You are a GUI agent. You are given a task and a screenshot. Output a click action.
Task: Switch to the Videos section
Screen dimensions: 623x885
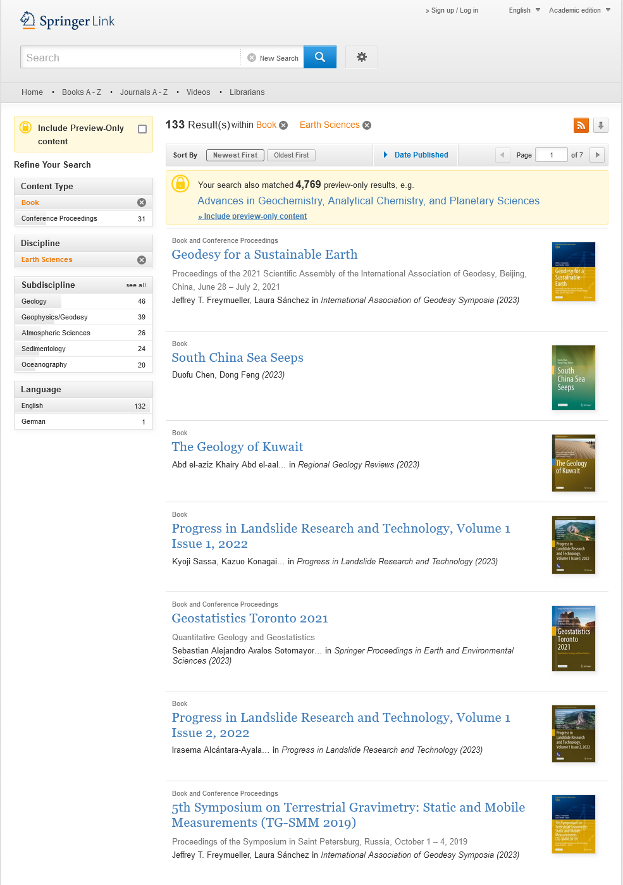pyautogui.click(x=198, y=92)
